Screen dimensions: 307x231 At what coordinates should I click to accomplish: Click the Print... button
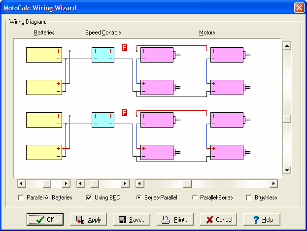pos(175,220)
